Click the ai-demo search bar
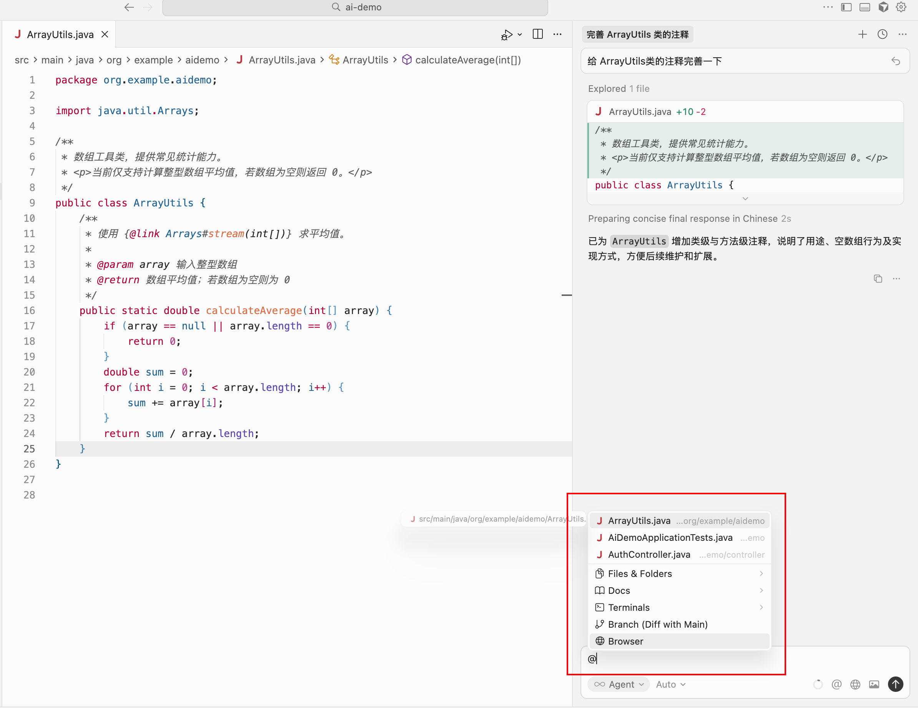 point(355,7)
